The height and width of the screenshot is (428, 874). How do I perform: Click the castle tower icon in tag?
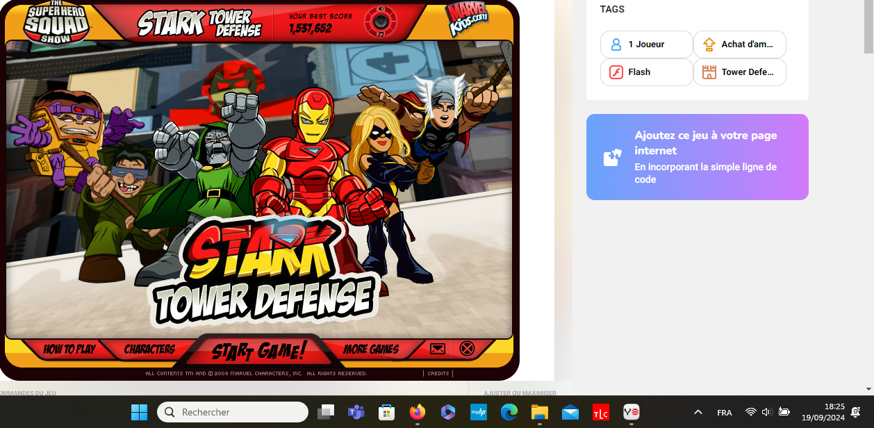pos(709,72)
